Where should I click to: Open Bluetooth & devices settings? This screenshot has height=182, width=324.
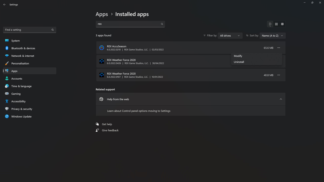(x=30, y=48)
